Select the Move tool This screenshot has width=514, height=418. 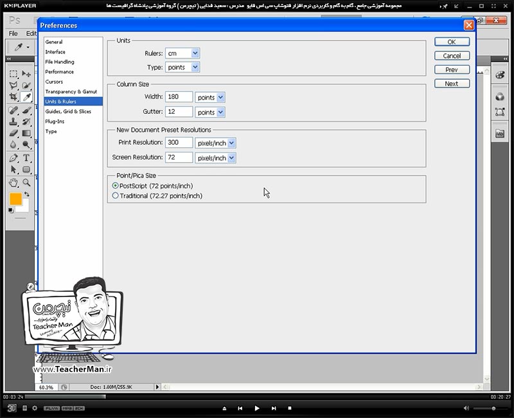click(x=26, y=73)
